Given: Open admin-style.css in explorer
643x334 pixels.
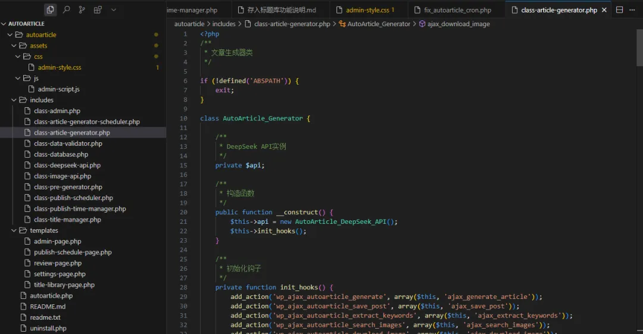Looking at the screenshot, I should point(60,67).
